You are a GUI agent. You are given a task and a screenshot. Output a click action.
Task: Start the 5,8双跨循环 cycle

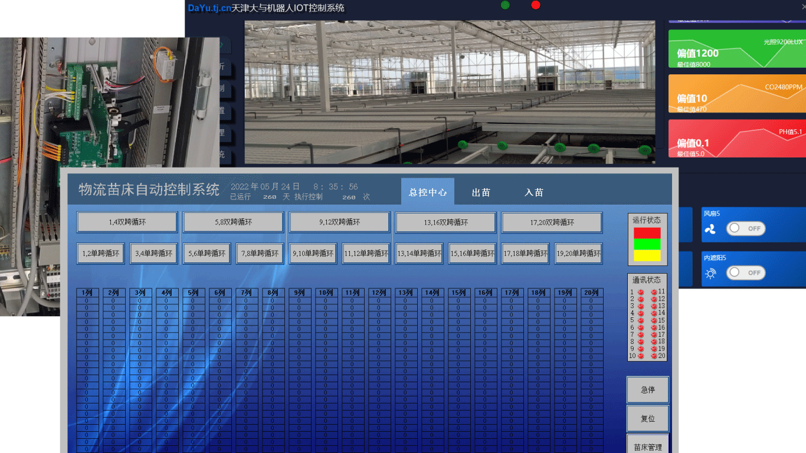pyautogui.click(x=233, y=222)
